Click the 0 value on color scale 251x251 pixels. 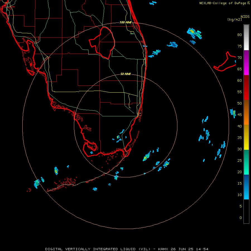tap(241, 218)
